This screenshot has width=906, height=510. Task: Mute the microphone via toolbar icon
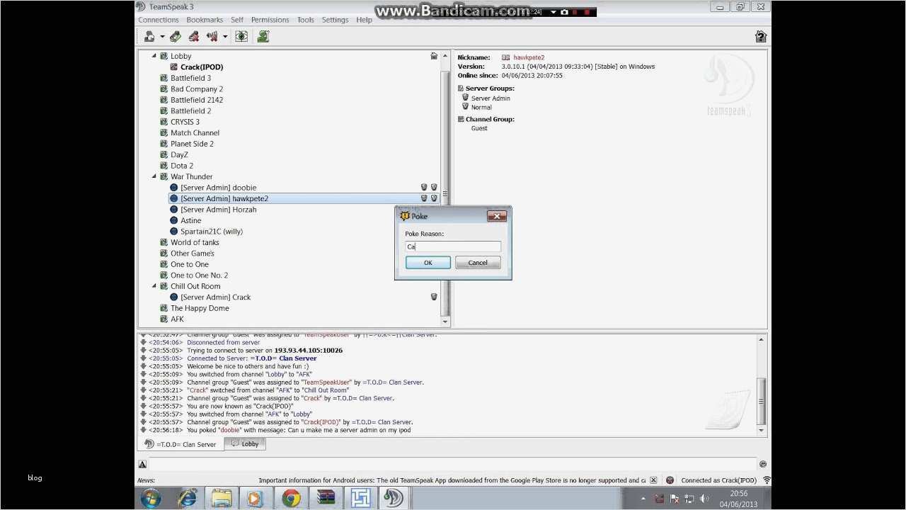(194, 36)
